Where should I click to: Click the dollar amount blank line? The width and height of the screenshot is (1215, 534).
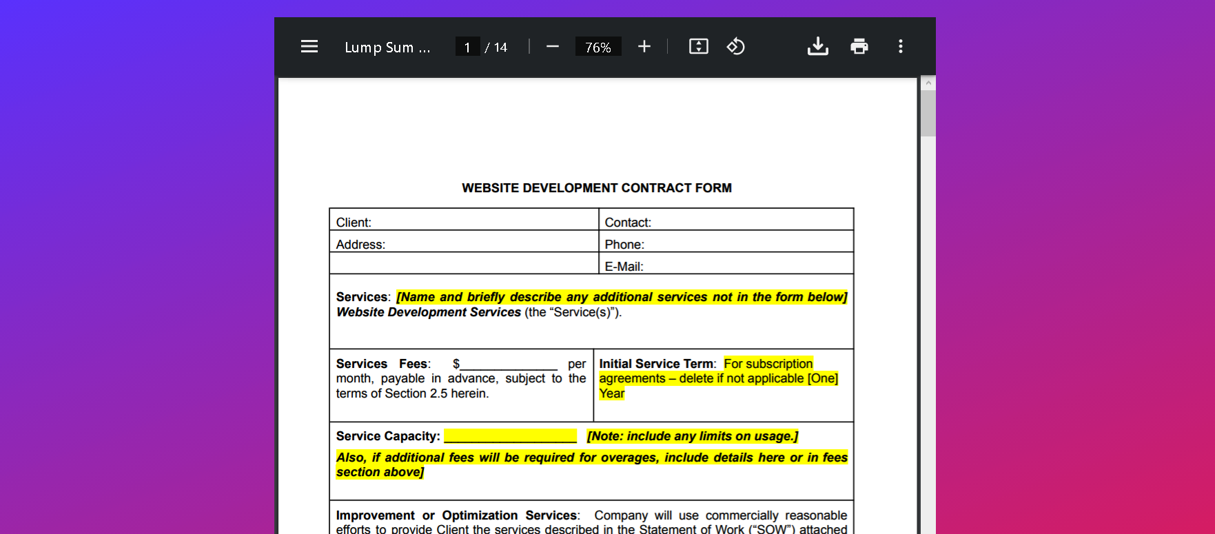pos(509,364)
